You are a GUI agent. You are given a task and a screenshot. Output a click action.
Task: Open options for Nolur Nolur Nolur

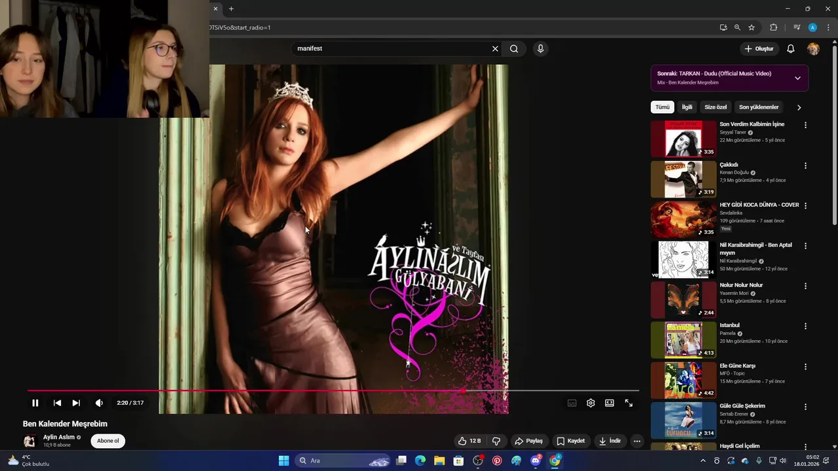coord(805,286)
